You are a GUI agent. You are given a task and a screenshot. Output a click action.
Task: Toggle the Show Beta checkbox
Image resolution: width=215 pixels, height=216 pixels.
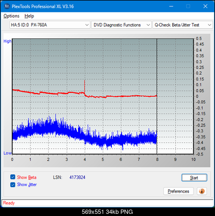tap(13, 177)
